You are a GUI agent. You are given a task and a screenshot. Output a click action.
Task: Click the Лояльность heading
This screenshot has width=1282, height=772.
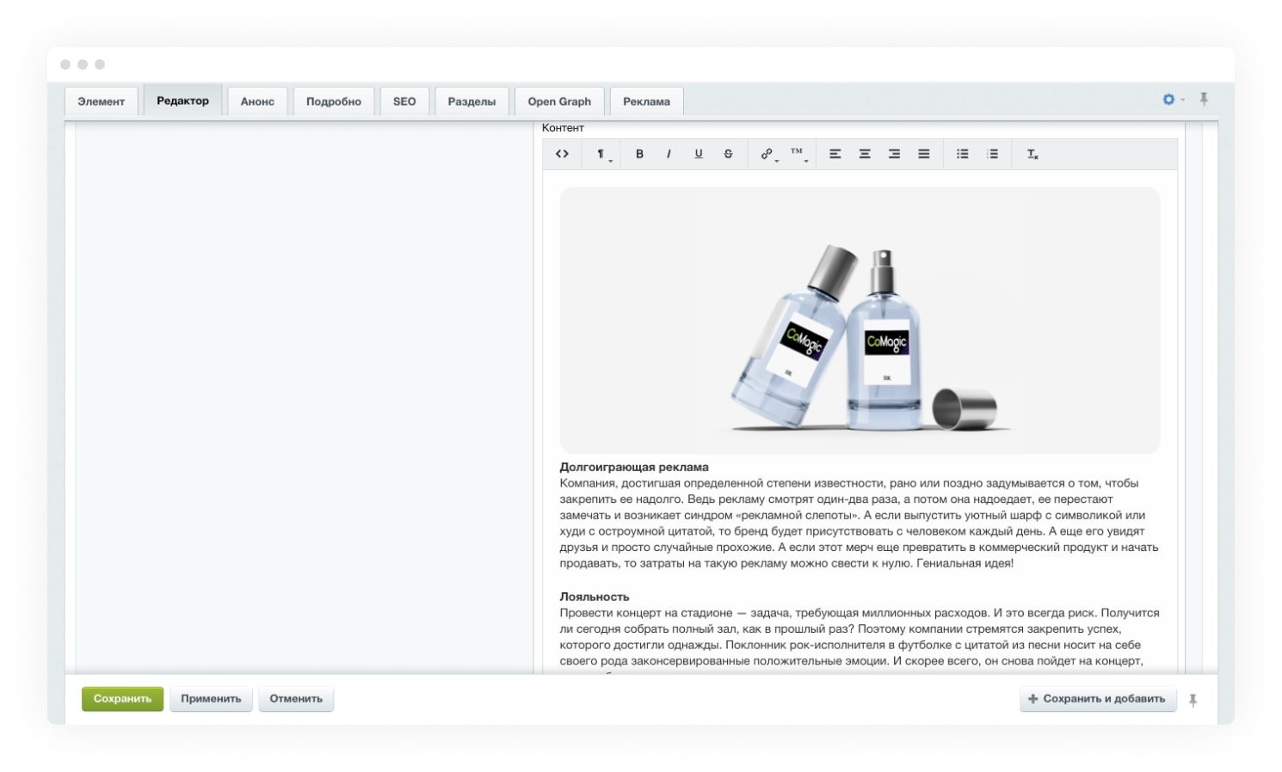[595, 596]
